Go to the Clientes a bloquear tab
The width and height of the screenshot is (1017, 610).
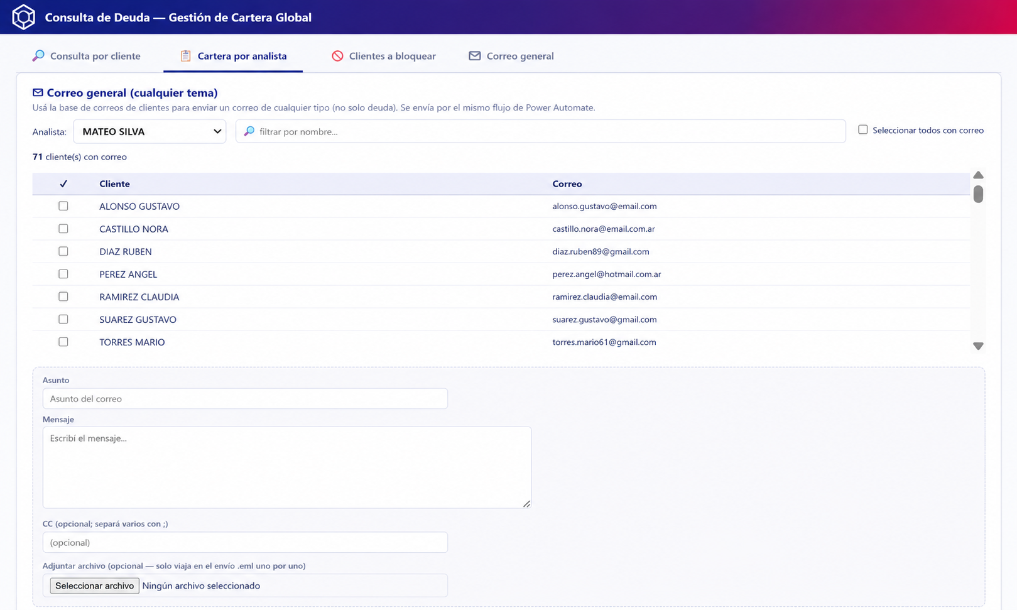pyautogui.click(x=384, y=56)
